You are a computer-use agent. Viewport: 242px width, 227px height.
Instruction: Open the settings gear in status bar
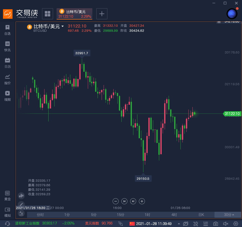(235, 224)
